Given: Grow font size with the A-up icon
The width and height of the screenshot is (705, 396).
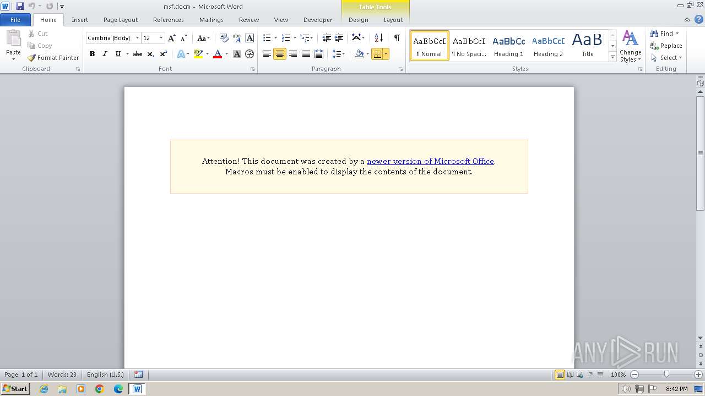Looking at the screenshot, I should [x=172, y=38].
